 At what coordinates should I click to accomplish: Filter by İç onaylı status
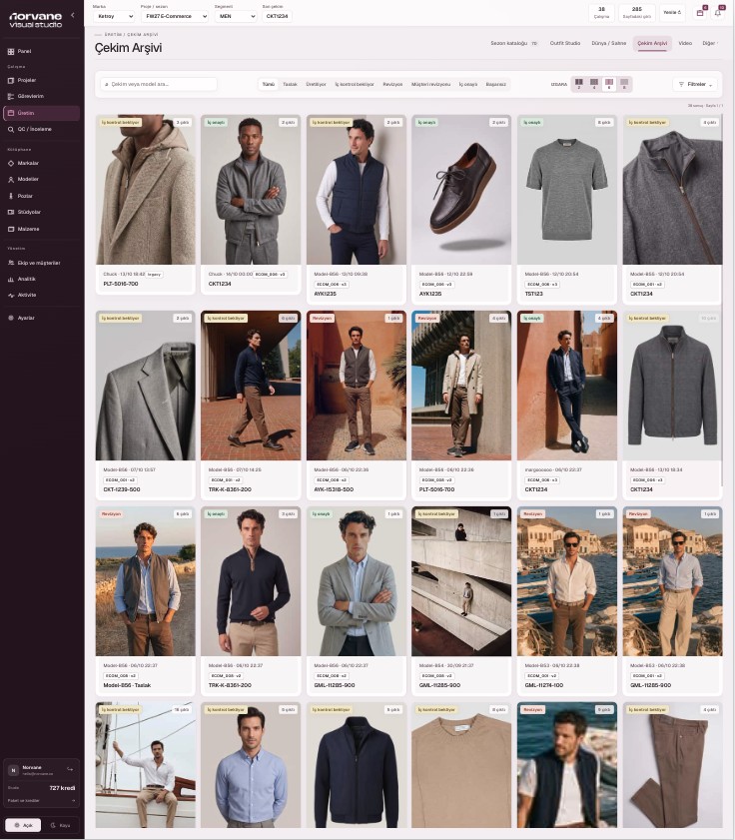[x=467, y=84]
